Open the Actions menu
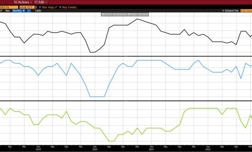Screen dimensions: 252x152 (x=23, y=2)
